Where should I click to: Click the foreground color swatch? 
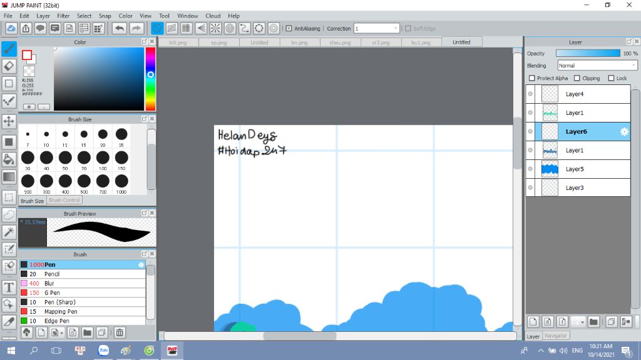tap(27, 55)
